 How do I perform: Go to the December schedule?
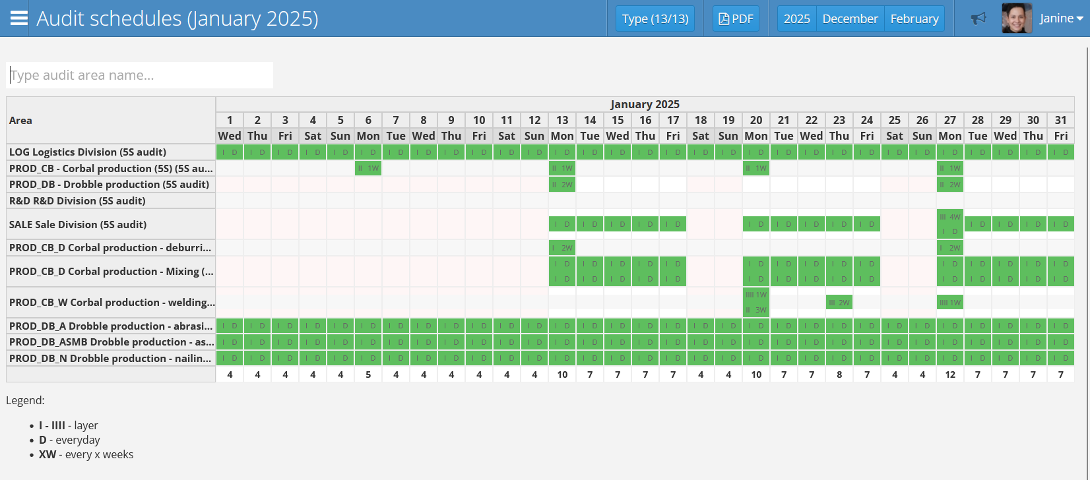pyautogui.click(x=850, y=18)
